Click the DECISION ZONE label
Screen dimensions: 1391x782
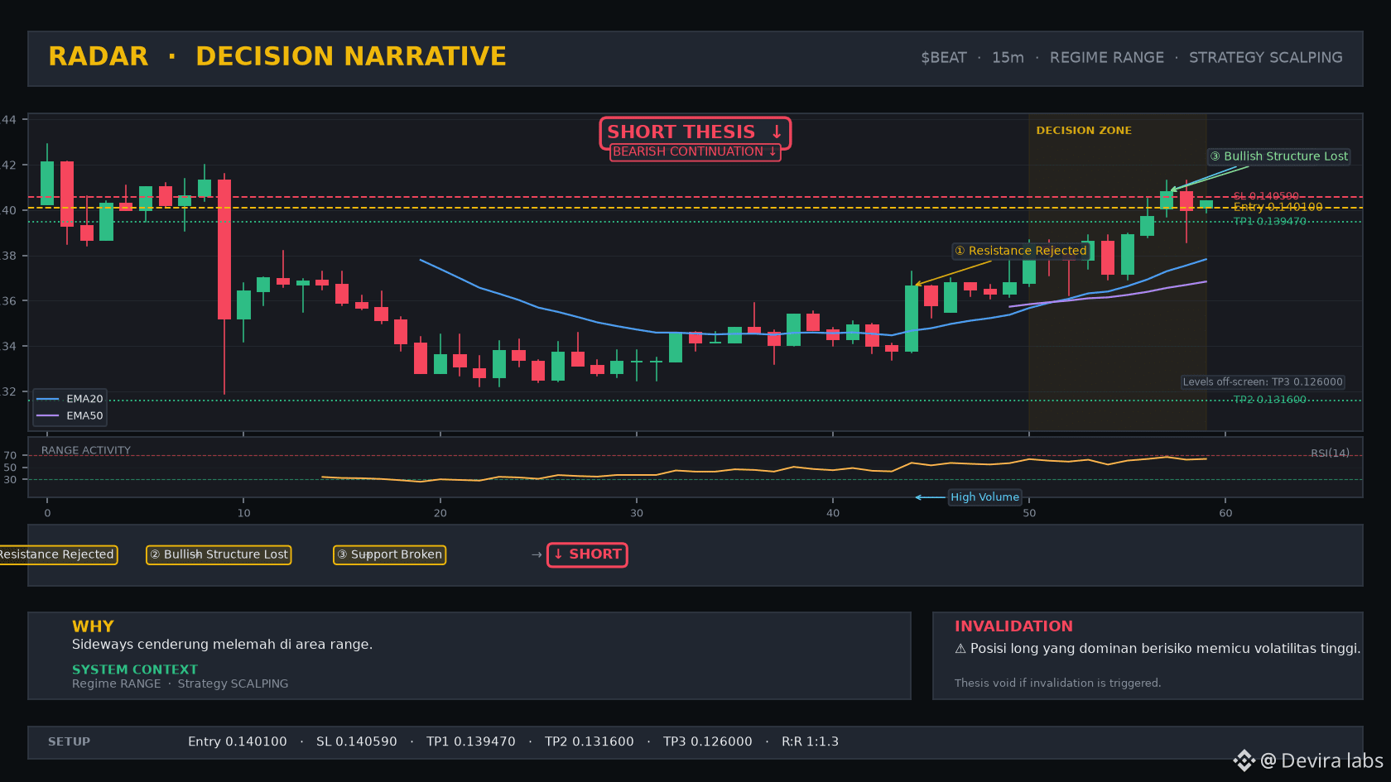pos(1084,131)
